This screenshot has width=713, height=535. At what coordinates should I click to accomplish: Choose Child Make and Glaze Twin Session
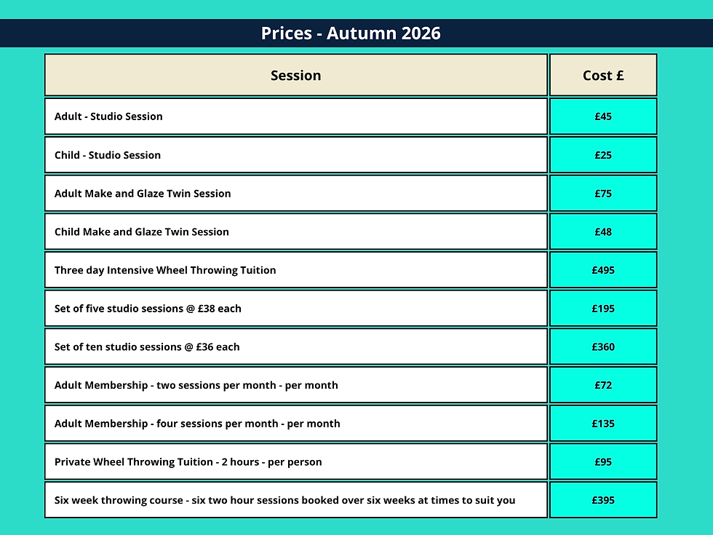[296, 231]
